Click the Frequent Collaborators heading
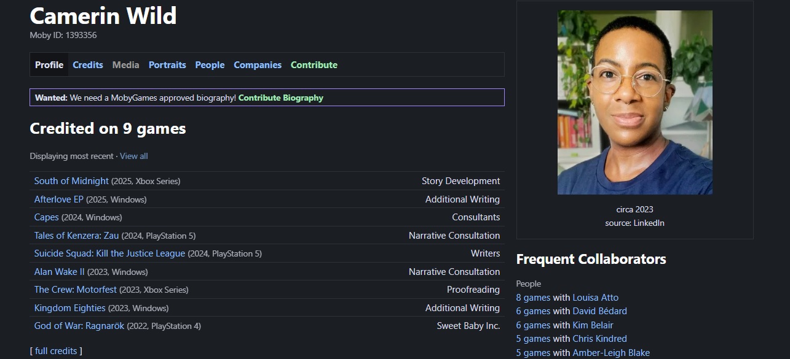 (591, 259)
